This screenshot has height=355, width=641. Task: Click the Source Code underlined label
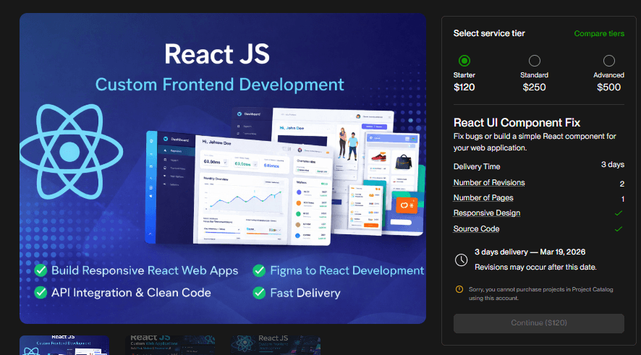pyautogui.click(x=476, y=229)
